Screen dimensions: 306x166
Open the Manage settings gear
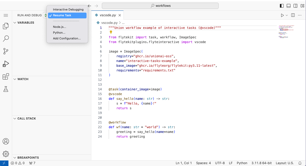(x=6, y=154)
